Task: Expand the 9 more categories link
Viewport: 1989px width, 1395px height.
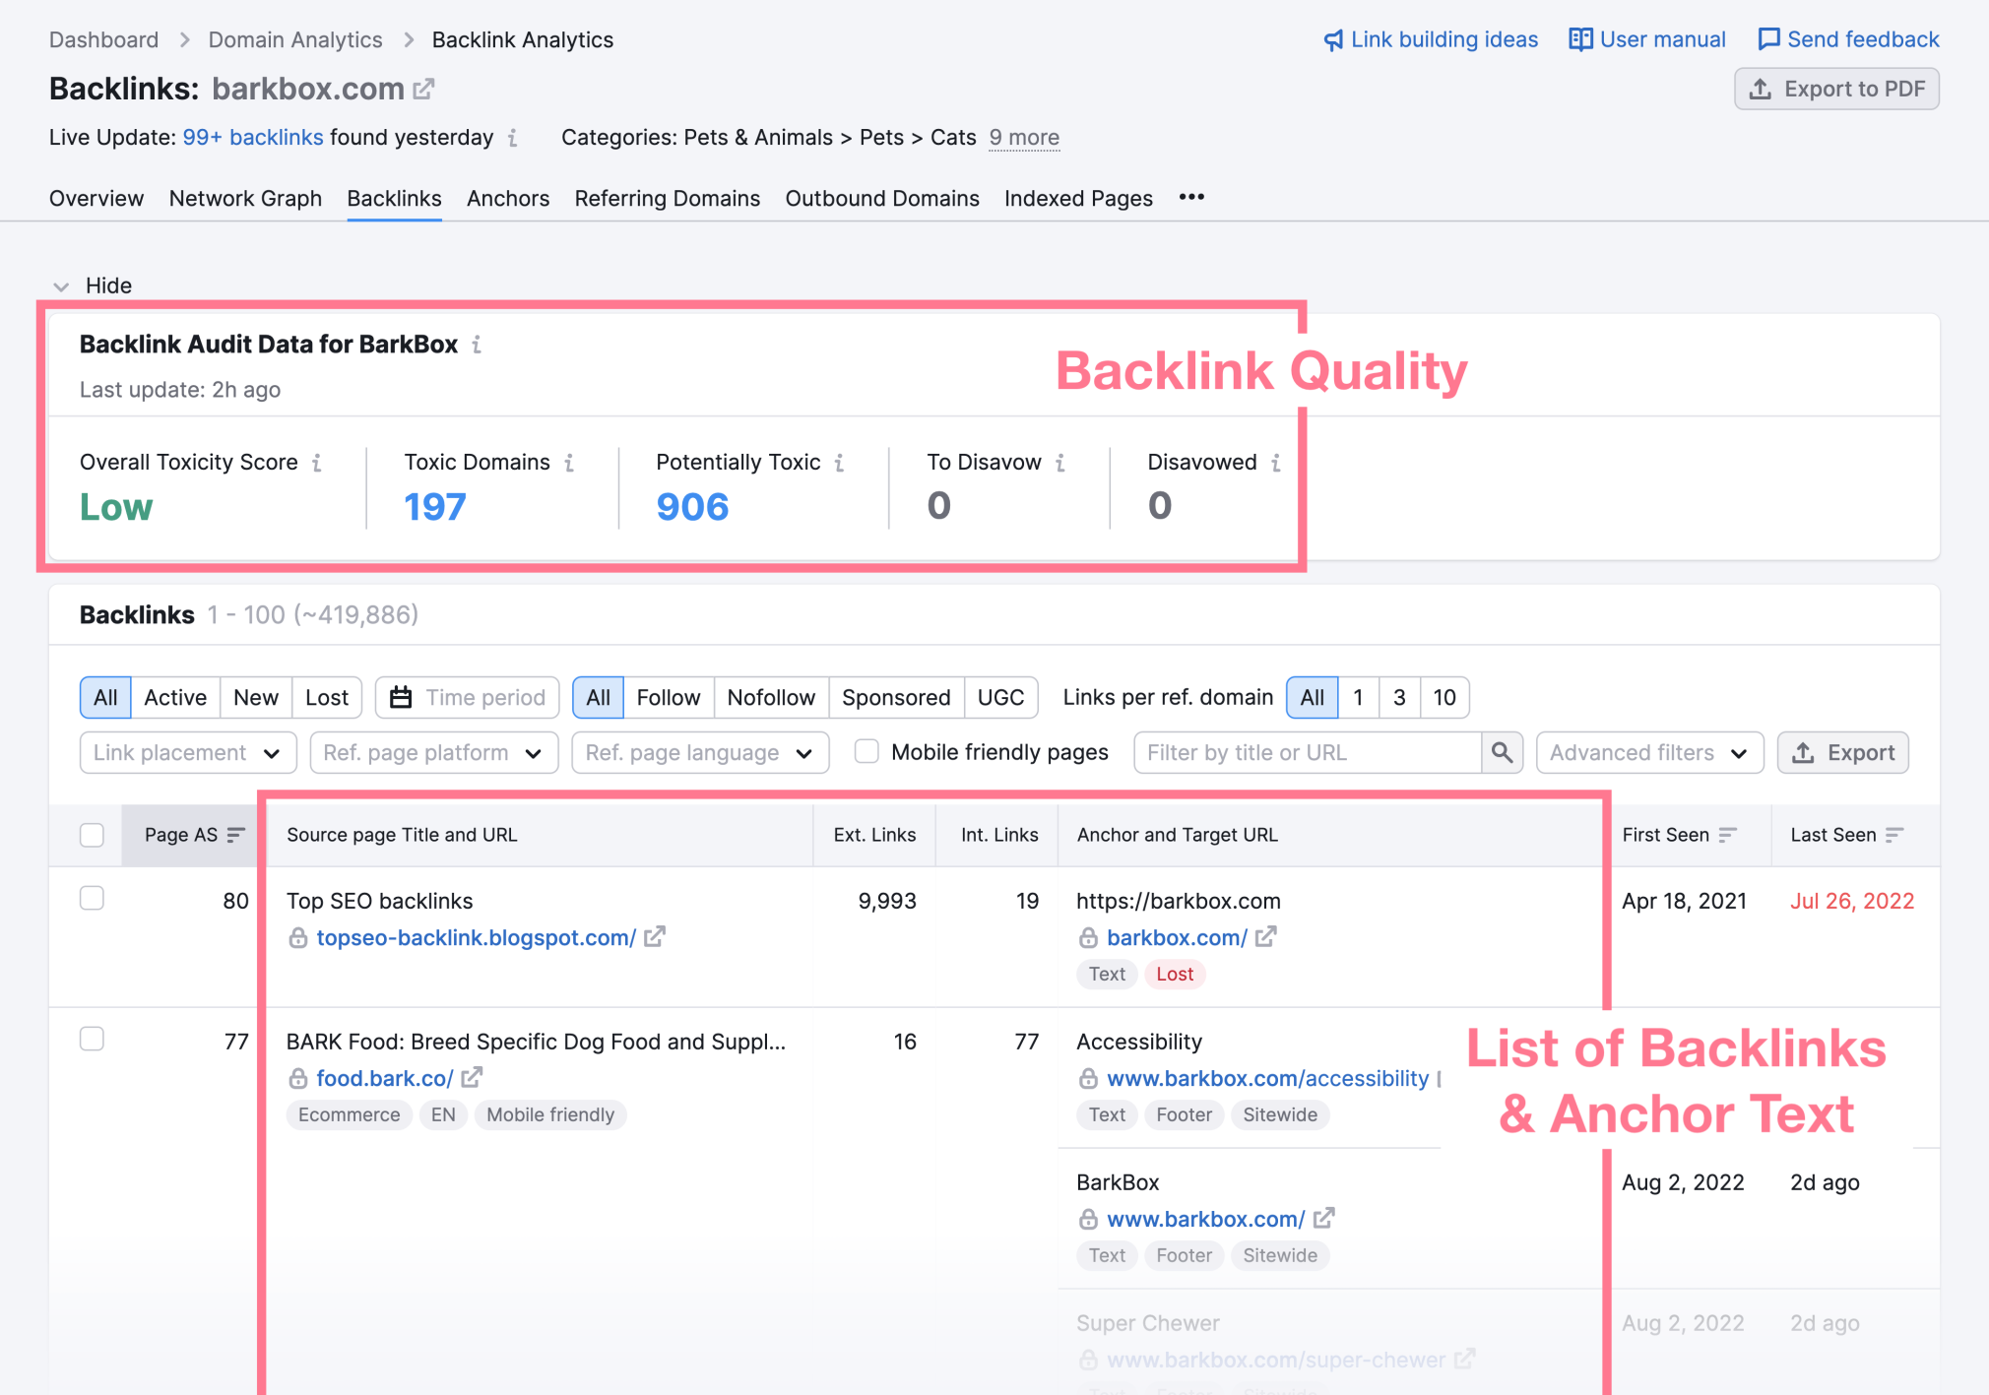Action: pos(1024,138)
